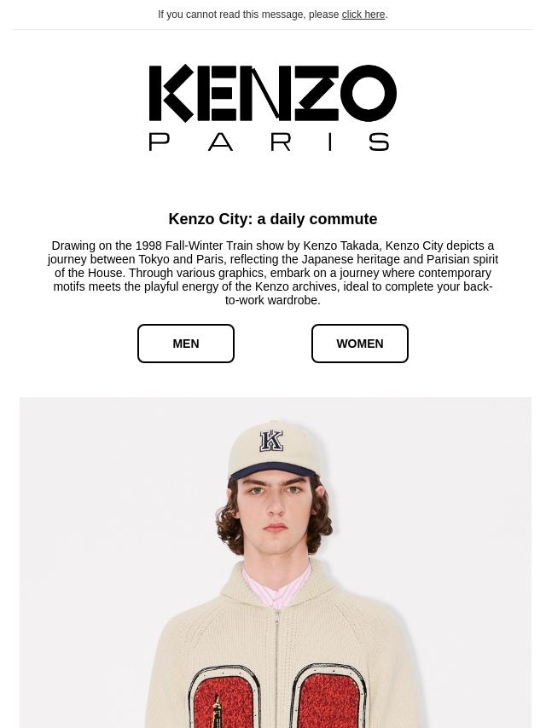Click the PARIS text under the logo
The image size is (546, 728).
[x=269, y=142]
